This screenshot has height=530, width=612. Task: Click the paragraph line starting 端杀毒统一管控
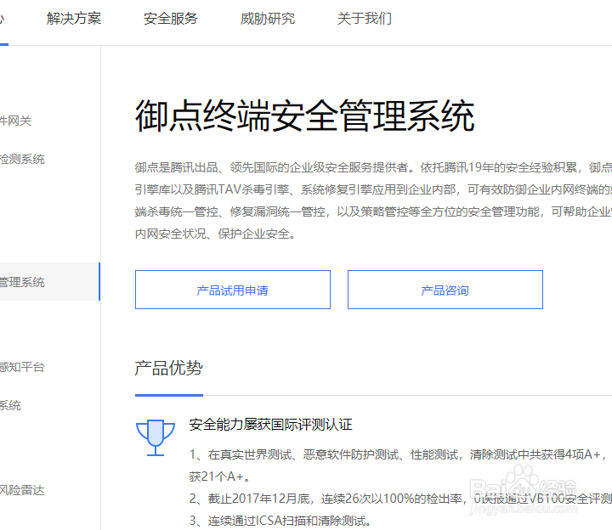pos(373,211)
